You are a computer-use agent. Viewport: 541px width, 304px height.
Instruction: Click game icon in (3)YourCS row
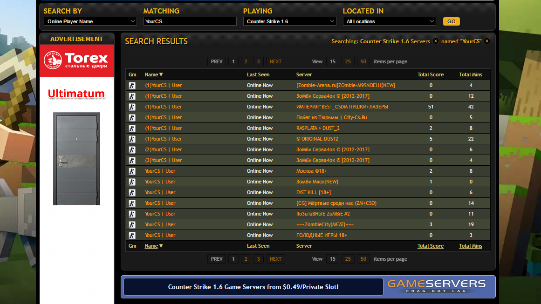pyautogui.click(x=132, y=160)
